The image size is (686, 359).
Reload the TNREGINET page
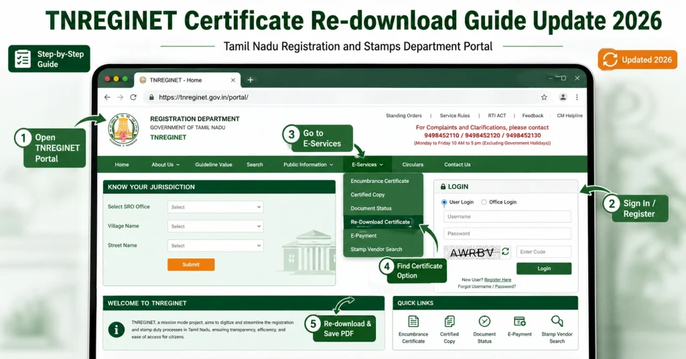(133, 97)
